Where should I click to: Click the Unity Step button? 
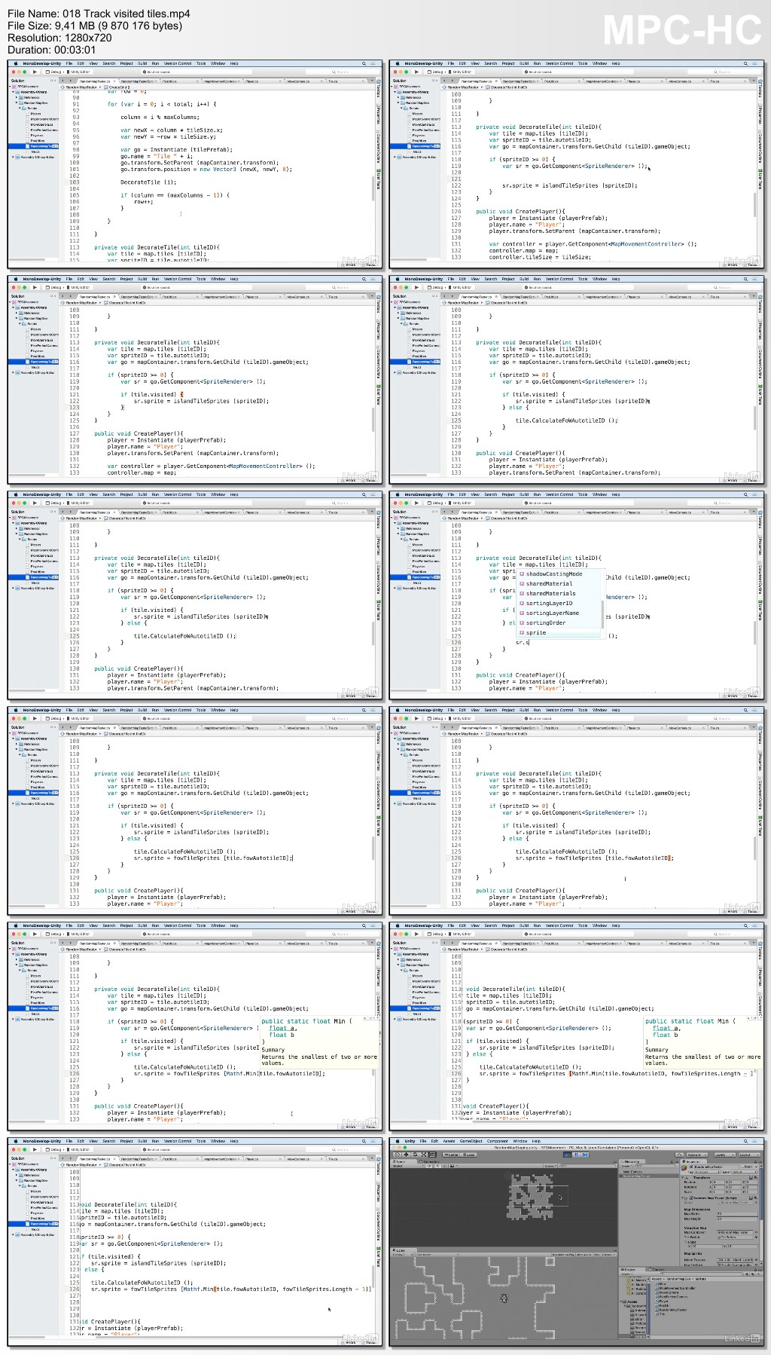(585, 1155)
